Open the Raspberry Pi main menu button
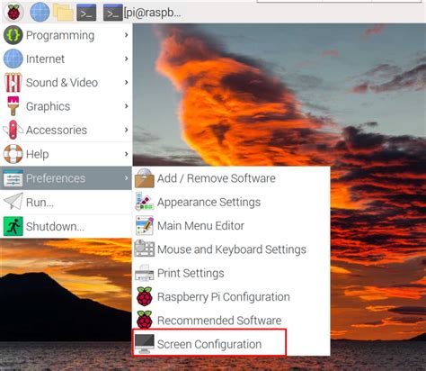 [x=13, y=12]
